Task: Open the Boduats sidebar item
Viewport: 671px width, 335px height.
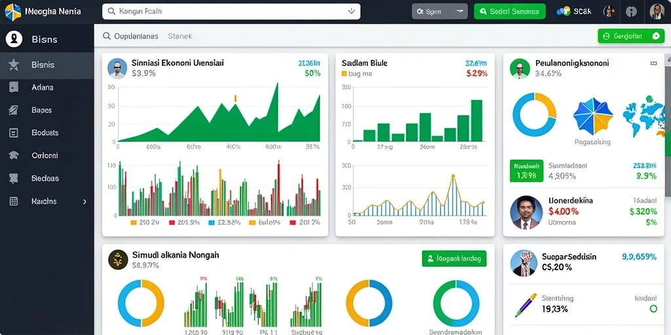Action: pos(47,133)
